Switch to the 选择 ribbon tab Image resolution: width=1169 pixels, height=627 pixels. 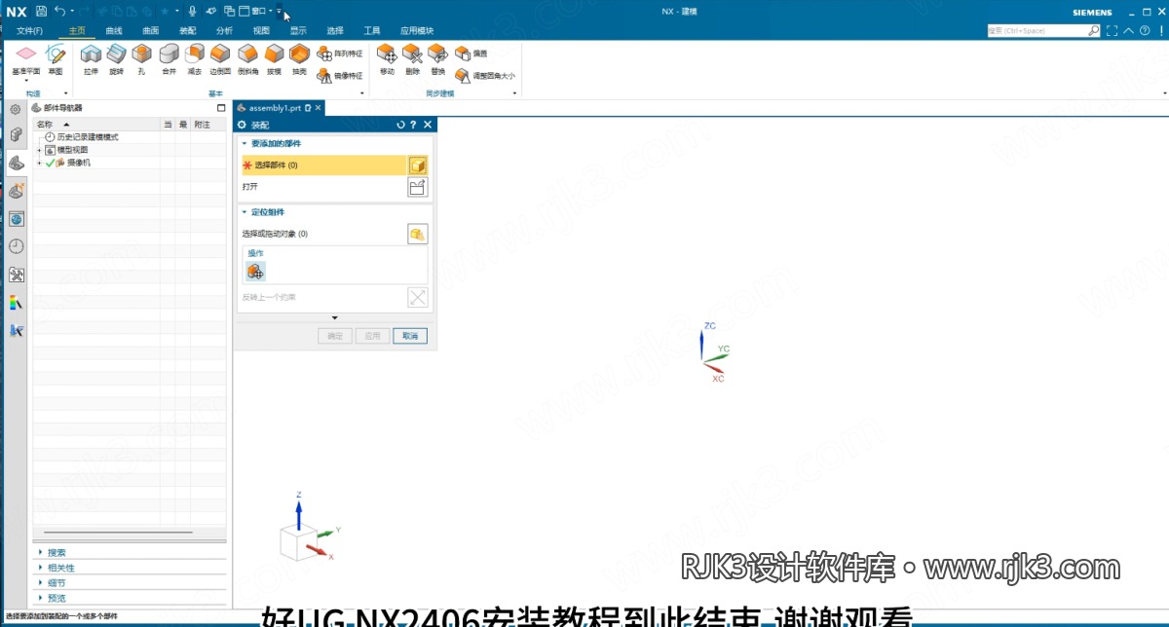pyautogui.click(x=335, y=31)
